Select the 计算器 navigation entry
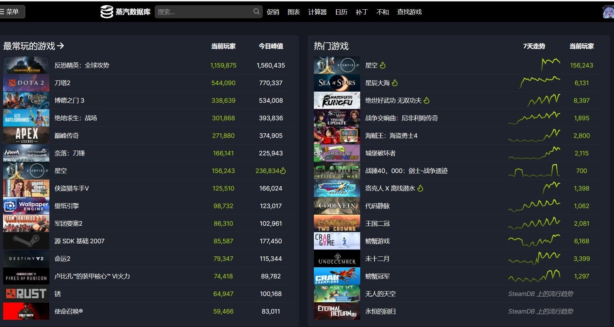This screenshot has height=327, width=614. (x=317, y=11)
